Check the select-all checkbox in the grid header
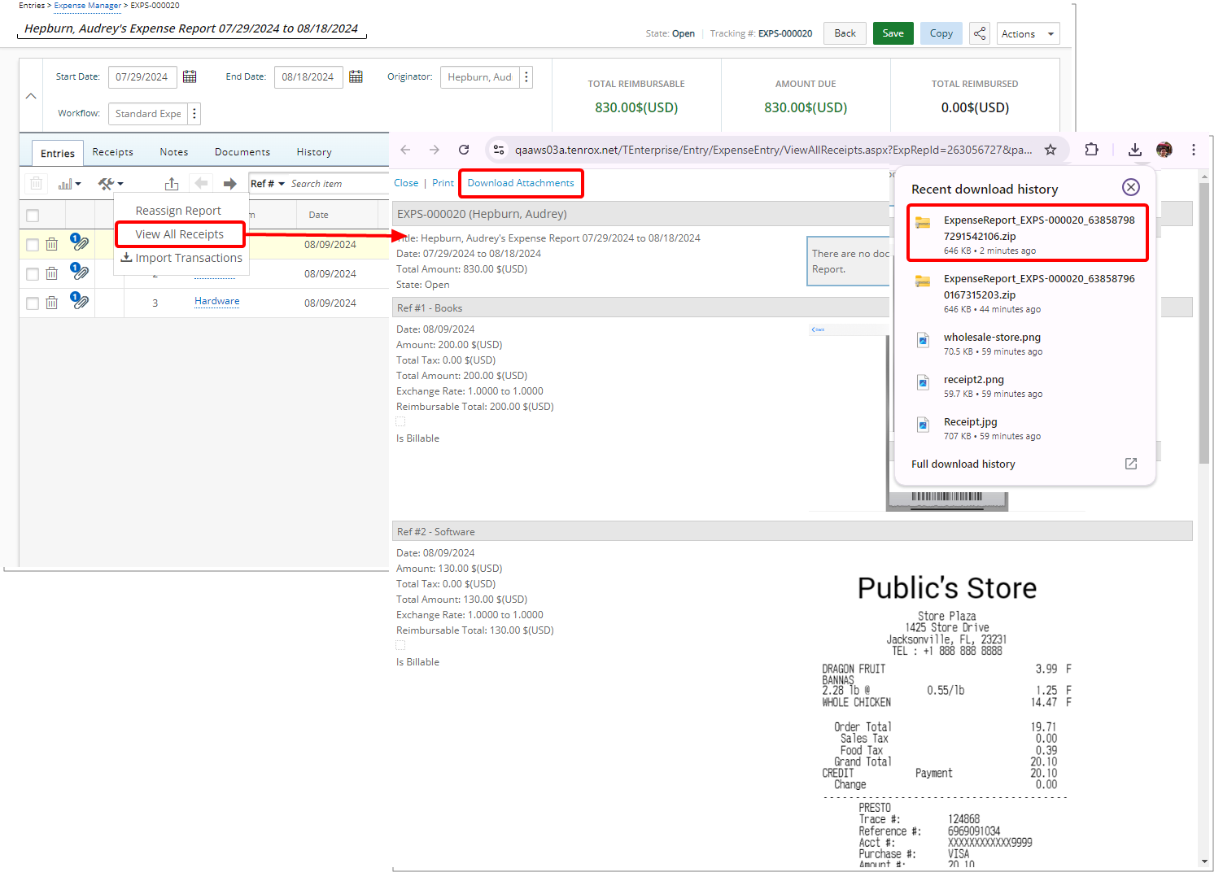The width and height of the screenshot is (1223, 881). (32, 216)
